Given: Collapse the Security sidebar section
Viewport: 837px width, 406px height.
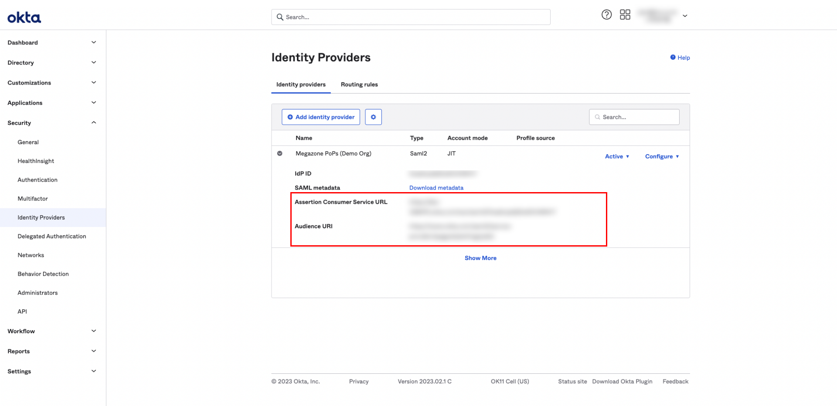Looking at the screenshot, I should tap(93, 123).
